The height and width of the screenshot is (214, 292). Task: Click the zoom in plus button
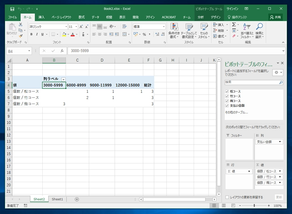pyautogui.click(x=269, y=206)
